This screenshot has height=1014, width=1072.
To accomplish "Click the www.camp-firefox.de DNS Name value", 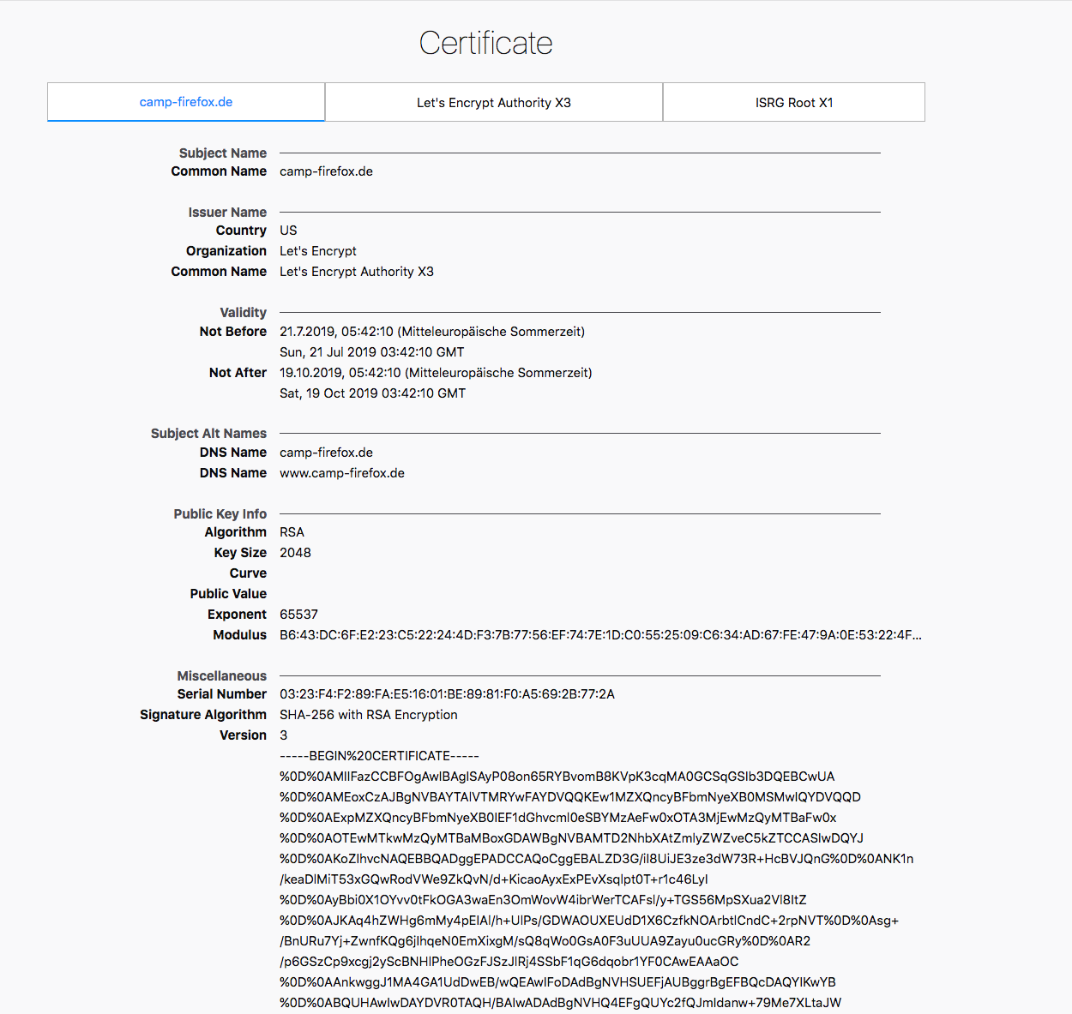I will (x=341, y=473).
